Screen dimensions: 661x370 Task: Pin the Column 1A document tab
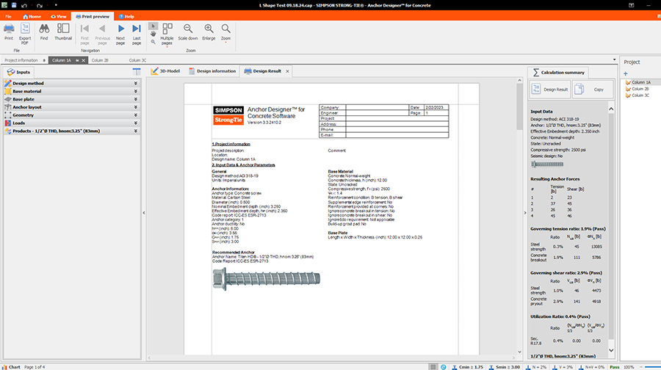click(x=77, y=60)
